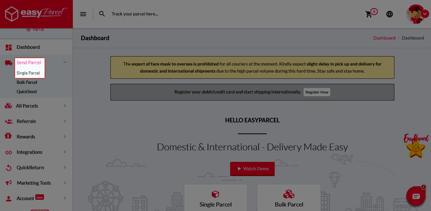Screen dimensions: 431x211
Task: Open QuickReturn menu text
Action: [x=30, y=168]
